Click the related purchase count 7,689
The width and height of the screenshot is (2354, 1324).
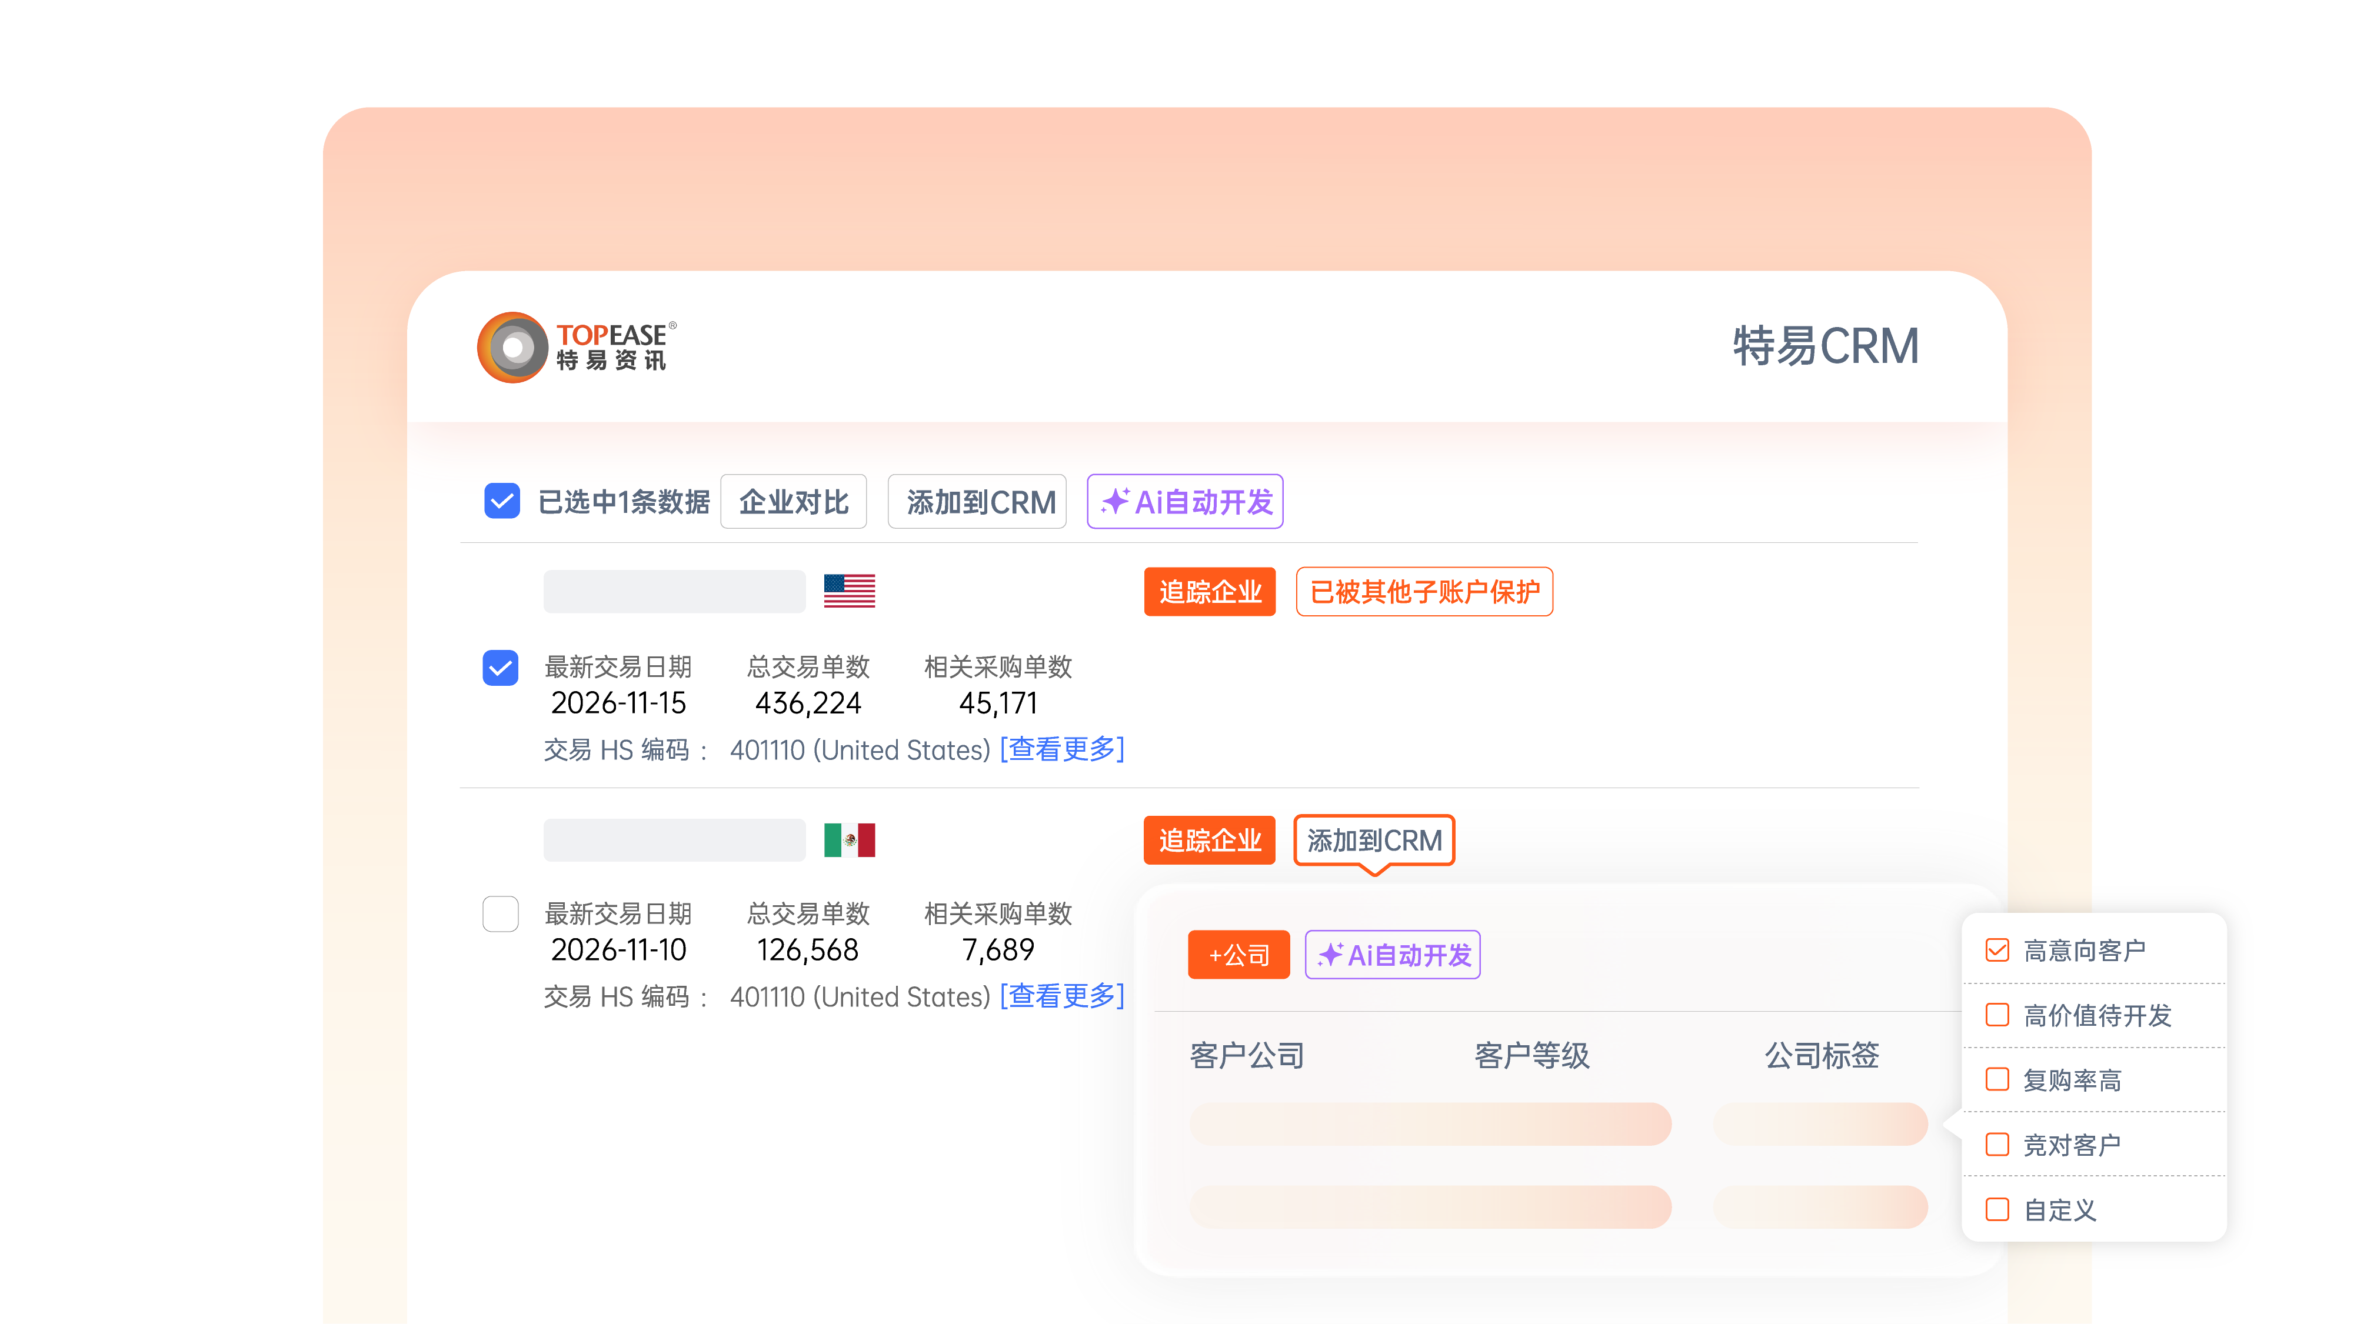tap(998, 951)
